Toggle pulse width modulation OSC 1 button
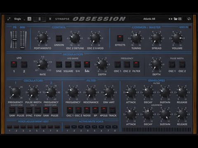Viewport: 198px width, 148px height. 172,64
